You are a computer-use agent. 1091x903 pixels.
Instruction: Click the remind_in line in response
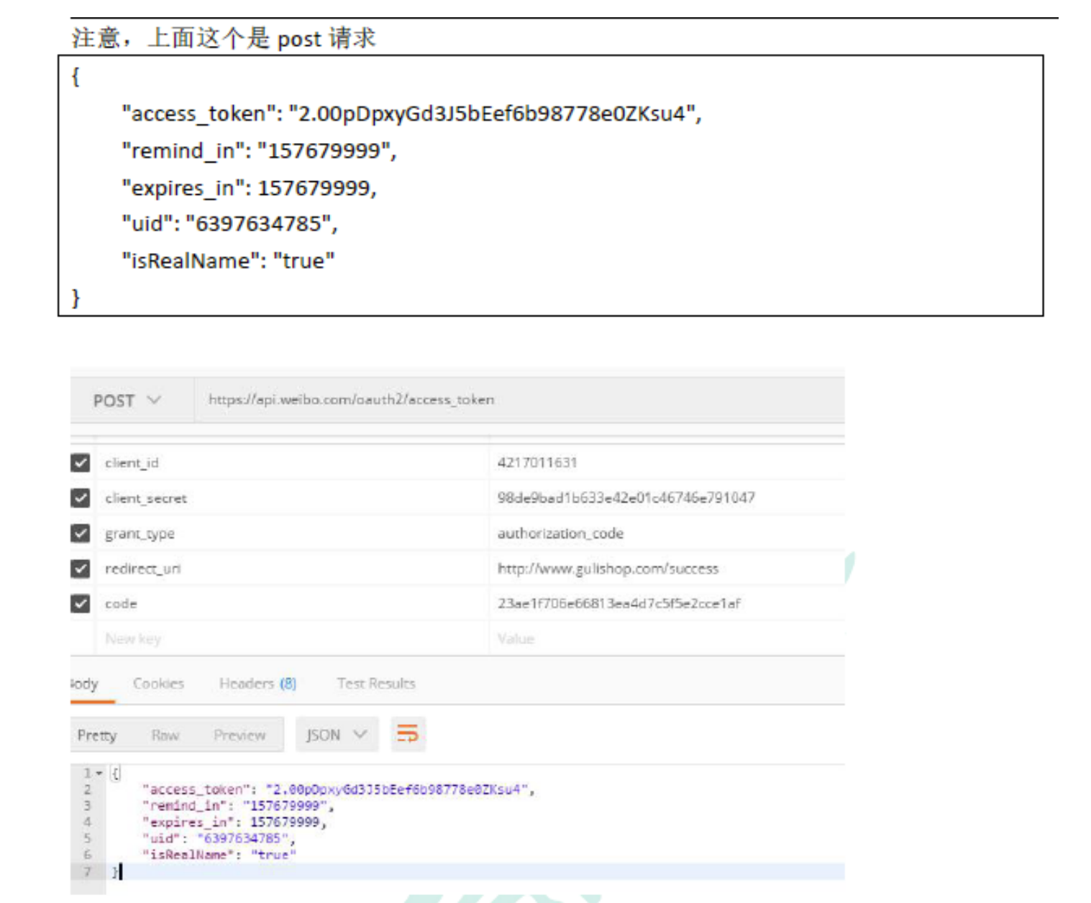pyautogui.click(x=238, y=806)
